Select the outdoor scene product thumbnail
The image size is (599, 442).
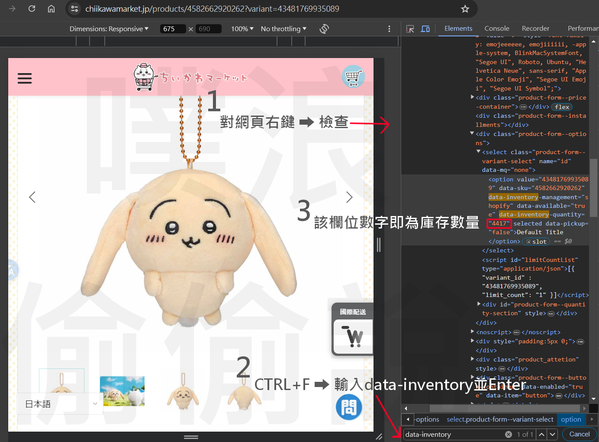(x=122, y=390)
